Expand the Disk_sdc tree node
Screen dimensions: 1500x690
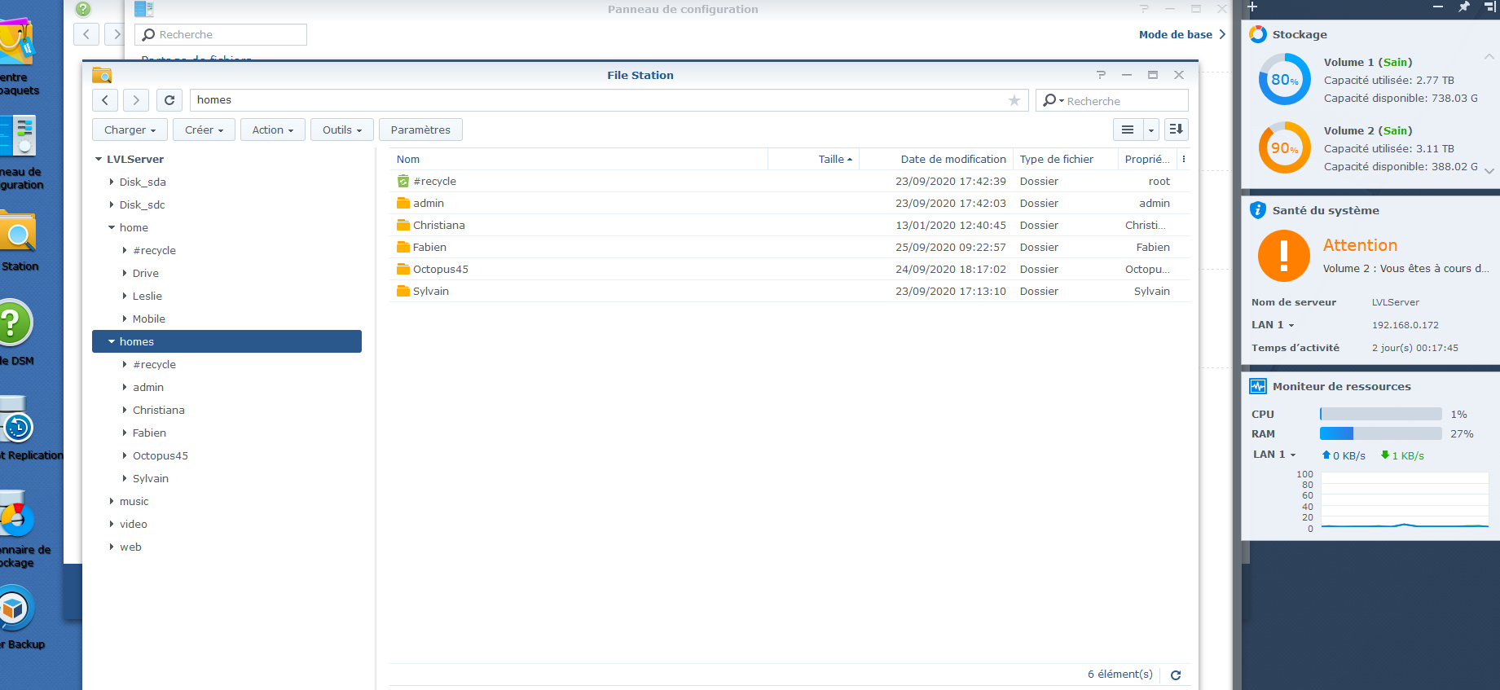click(x=112, y=204)
